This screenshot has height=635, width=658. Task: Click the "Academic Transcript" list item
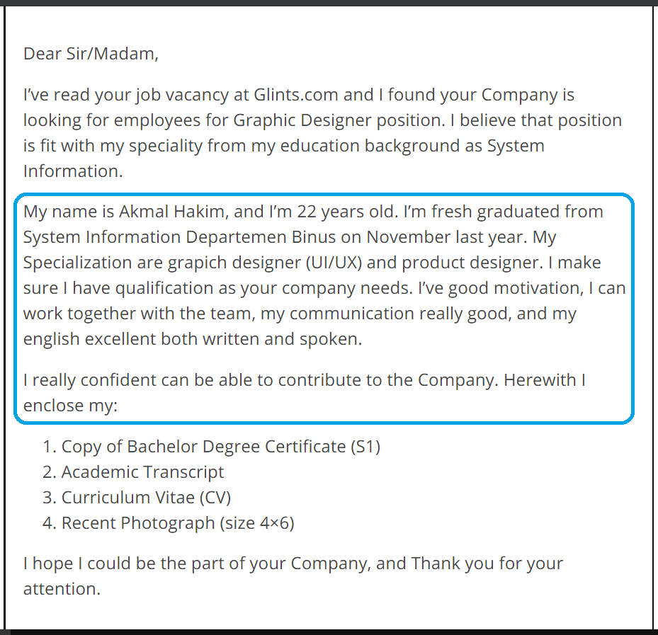[x=142, y=472]
